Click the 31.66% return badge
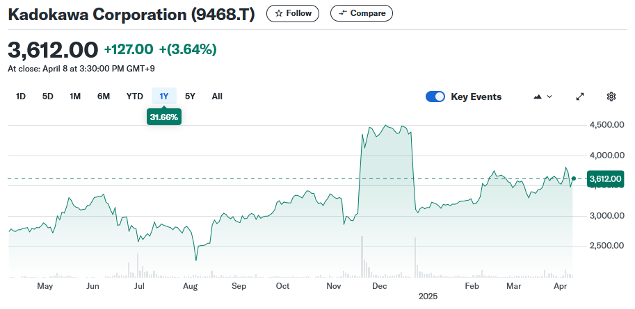Viewport: 635px width, 309px height. (x=163, y=117)
